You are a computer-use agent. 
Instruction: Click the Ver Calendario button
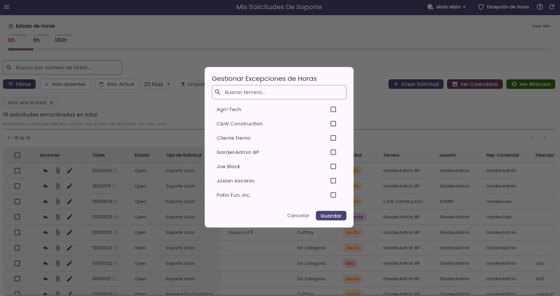point(475,84)
